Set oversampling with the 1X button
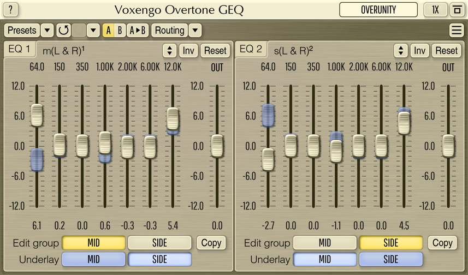468x275 pixels. pyautogui.click(x=435, y=10)
